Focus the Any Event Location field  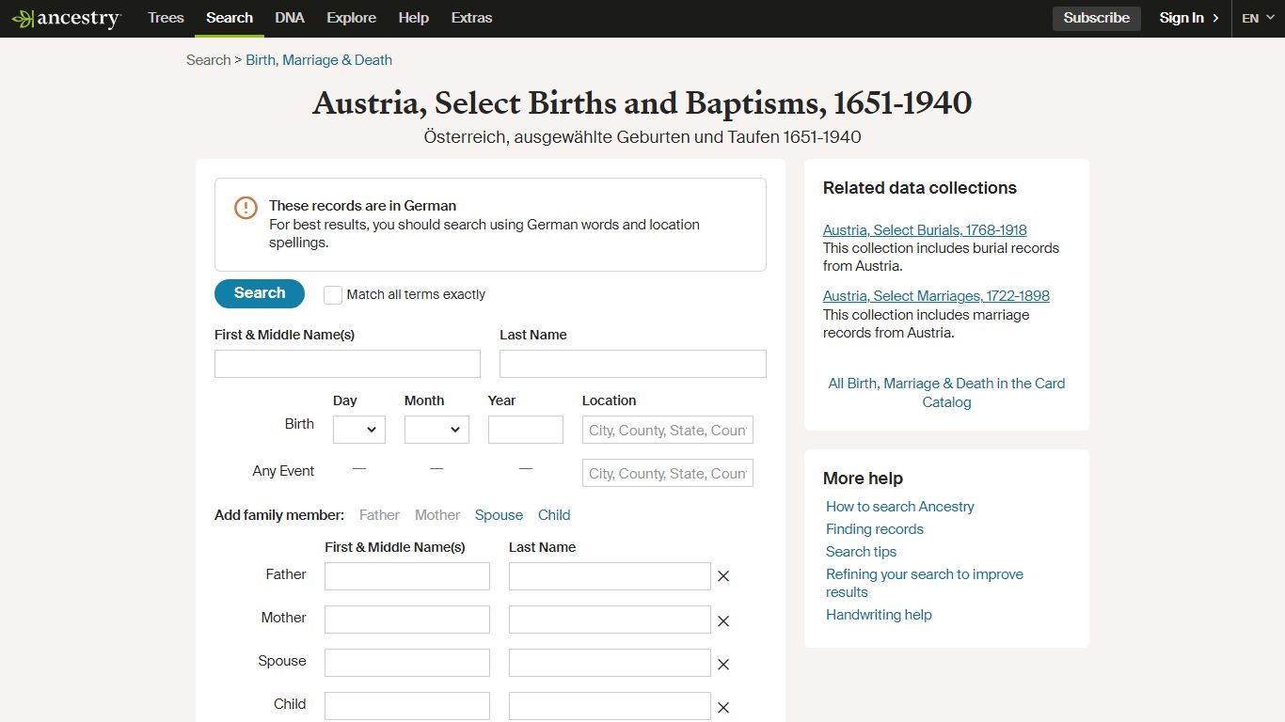(x=668, y=473)
